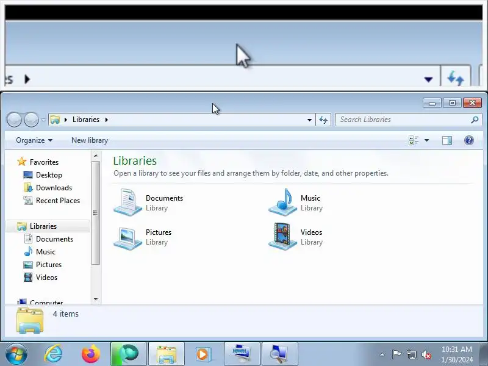
Task: Click the Libraries folder icon in address bar
Action: pos(55,120)
